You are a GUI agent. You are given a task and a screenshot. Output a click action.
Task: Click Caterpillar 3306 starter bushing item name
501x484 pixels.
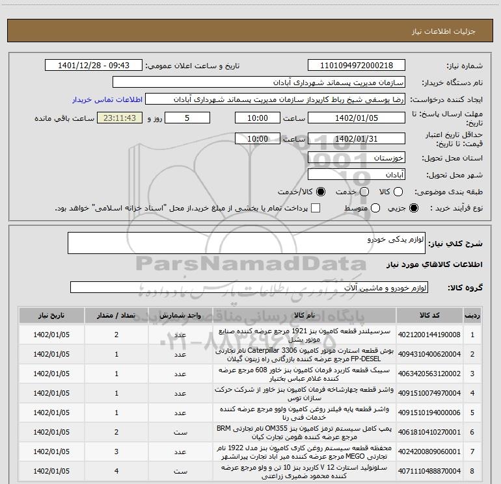305,355
